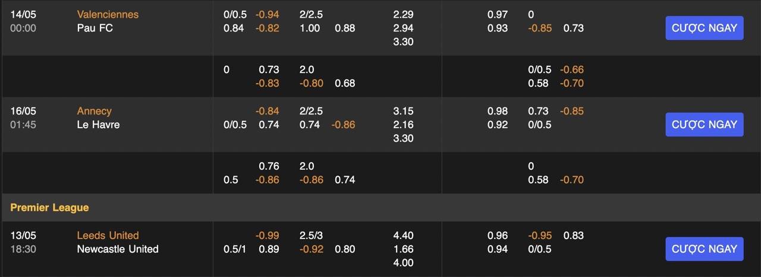Click the 2.16 odds for Le Havre
761x277 pixels.
(403, 125)
